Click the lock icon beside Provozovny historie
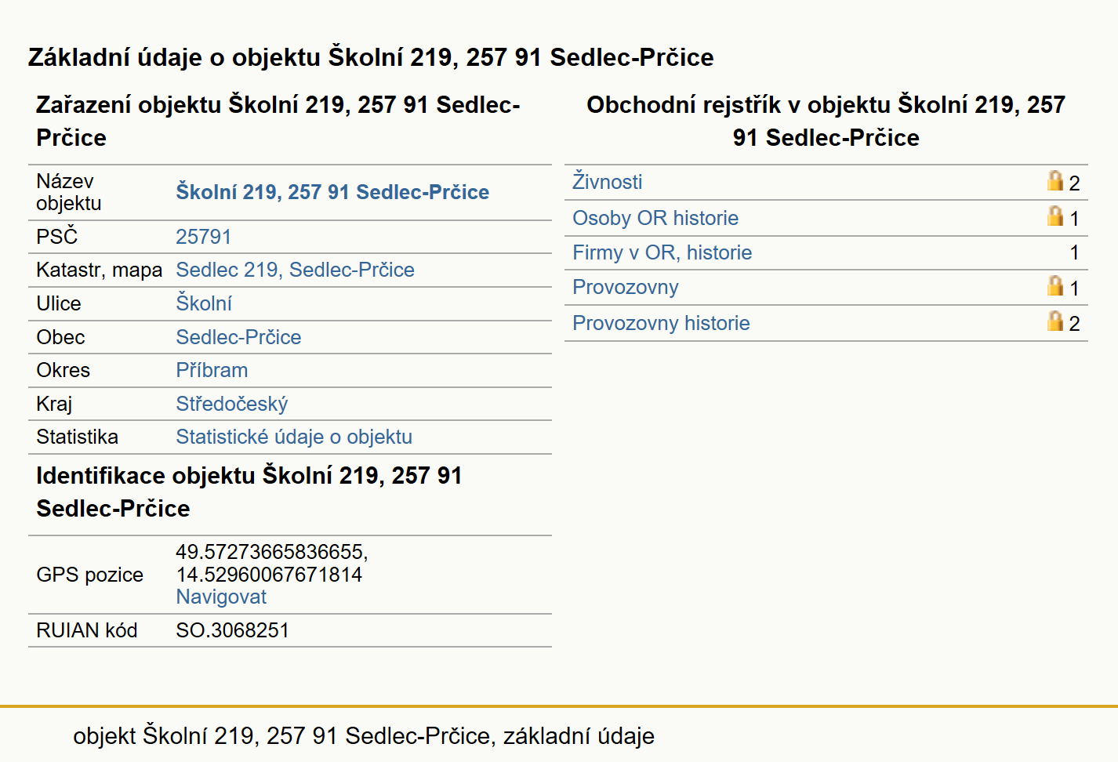This screenshot has width=1118, height=762. (1054, 321)
